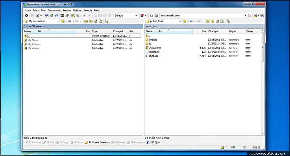Expand the transfer preset icon dropdown arrow
Image resolution: width=290 pixels, height=156 pixels.
[146, 15]
